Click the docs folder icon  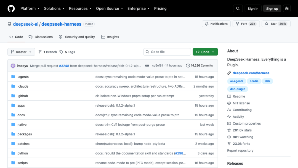pyautogui.click(x=13, y=115)
